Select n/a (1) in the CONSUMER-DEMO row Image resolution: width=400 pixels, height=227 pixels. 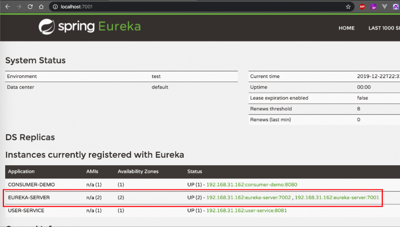click(x=94, y=185)
